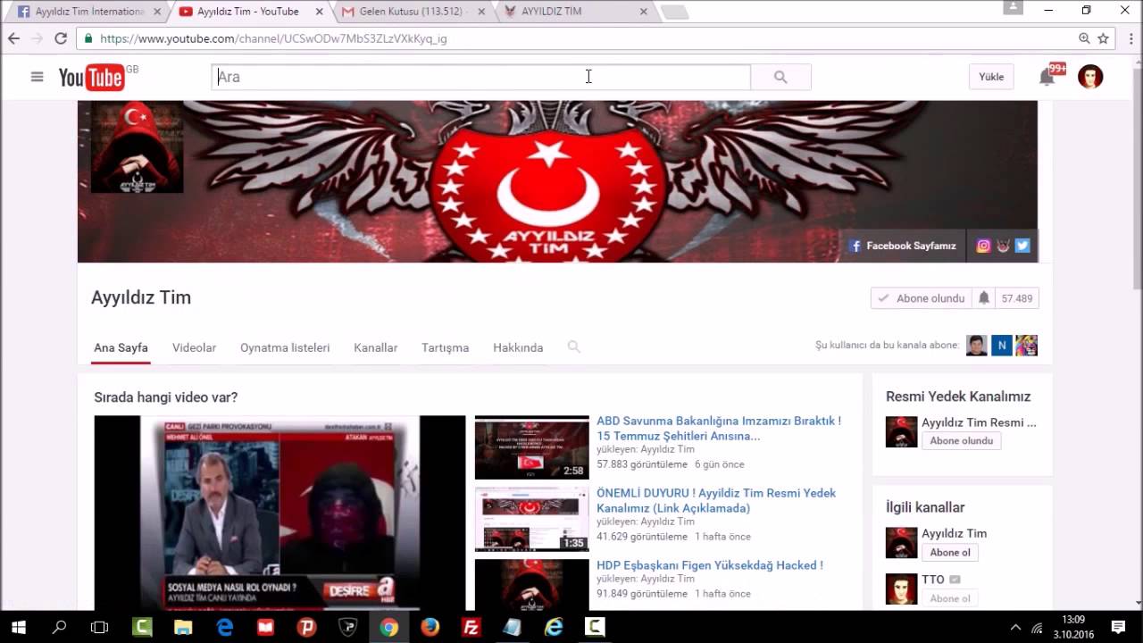Show hidden system tray icons

1015,628
